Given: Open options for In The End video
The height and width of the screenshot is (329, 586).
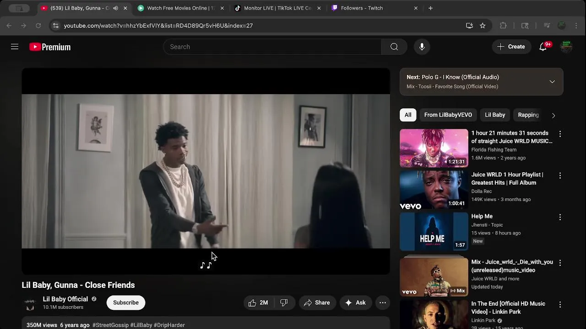Looking at the screenshot, I should [560, 304].
